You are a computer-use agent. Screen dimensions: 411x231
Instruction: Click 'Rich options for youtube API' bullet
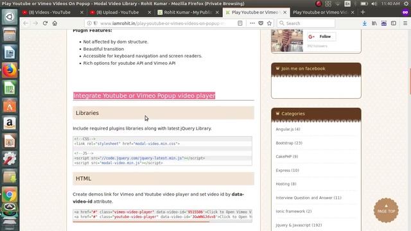tap(129, 63)
